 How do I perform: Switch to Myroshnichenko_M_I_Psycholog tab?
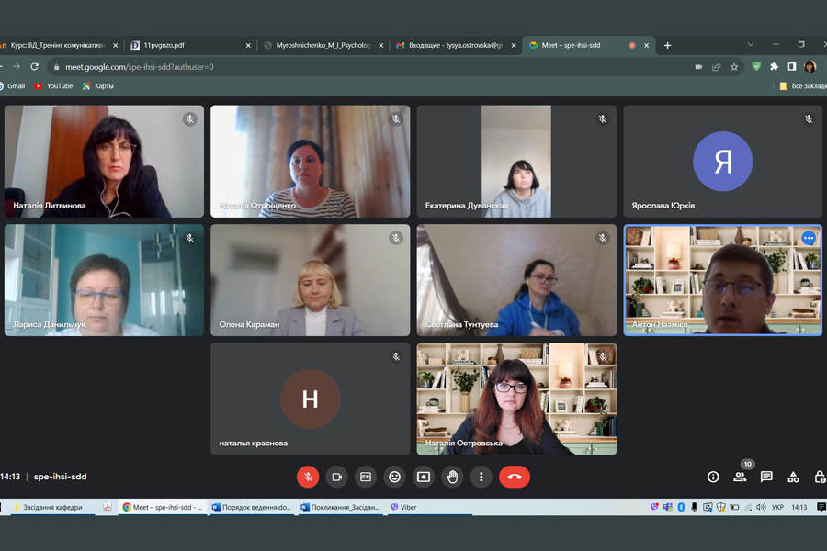click(x=323, y=45)
